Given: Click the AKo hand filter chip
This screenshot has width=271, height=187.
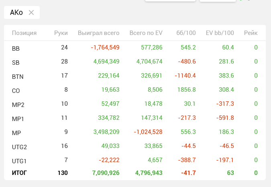Looking at the screenshot, I should click(16, 13).
